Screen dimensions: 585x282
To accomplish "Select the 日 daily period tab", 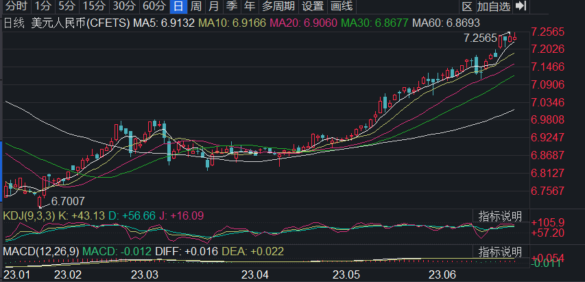I will tap(178, 8).
